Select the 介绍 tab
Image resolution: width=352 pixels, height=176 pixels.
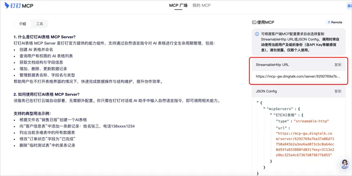pos(23,24)
